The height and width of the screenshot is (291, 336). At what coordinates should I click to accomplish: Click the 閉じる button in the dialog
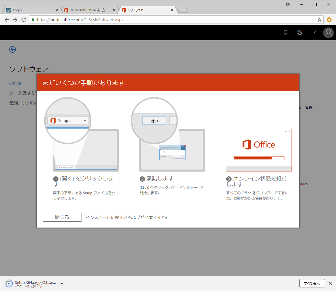[62, 217]
